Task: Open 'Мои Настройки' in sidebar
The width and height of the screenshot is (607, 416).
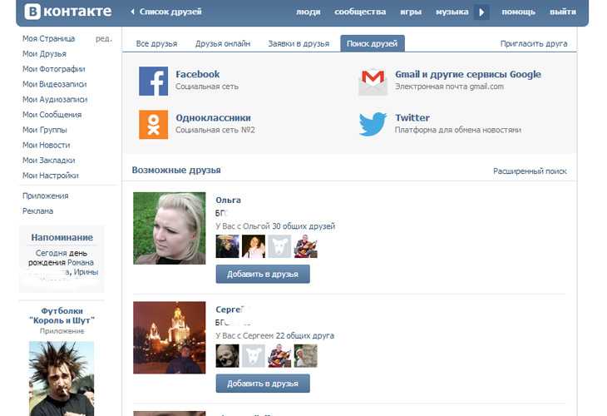Action: [x=51, y=176]
